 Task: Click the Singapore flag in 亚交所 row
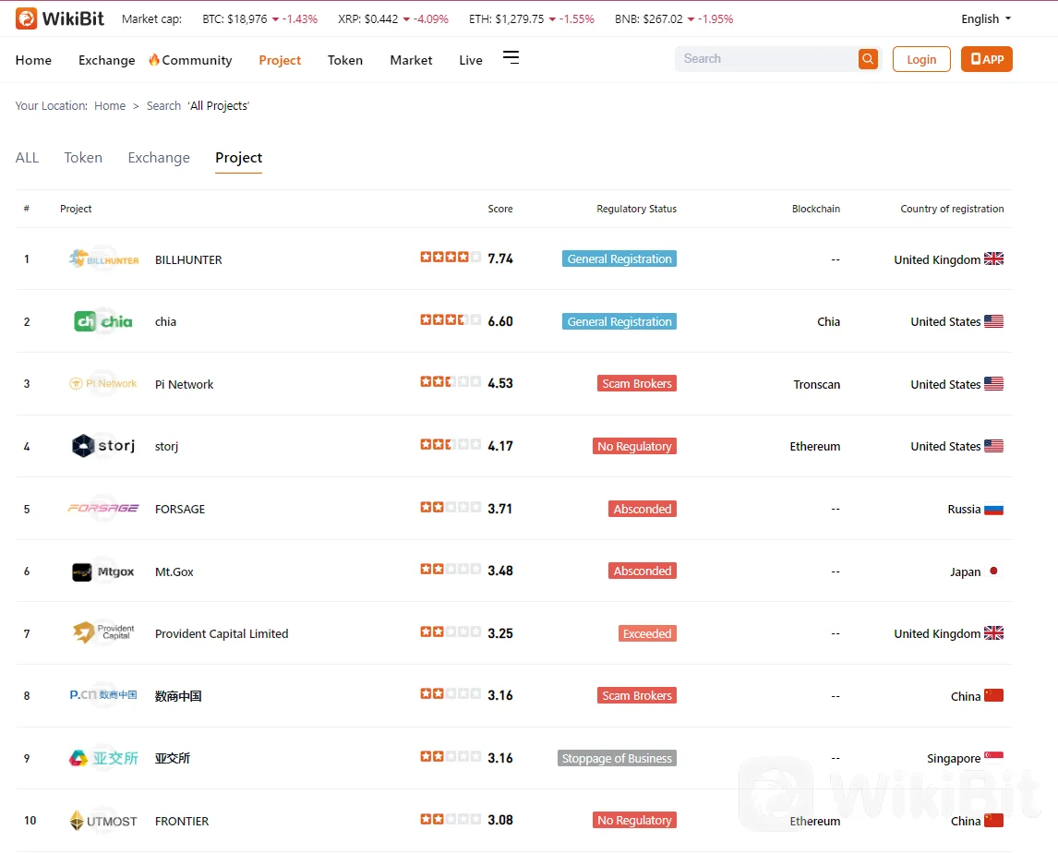(993, 757)
